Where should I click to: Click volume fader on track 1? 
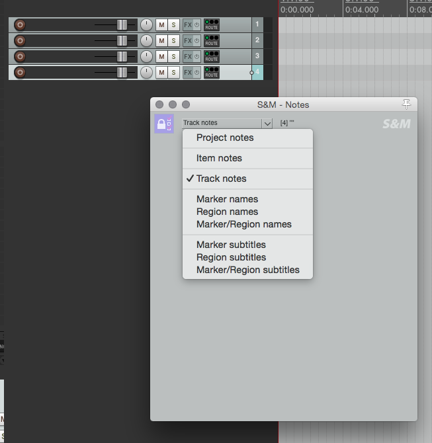[122, 25]
